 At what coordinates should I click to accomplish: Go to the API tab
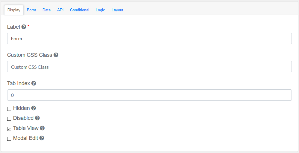click(60, 10)
